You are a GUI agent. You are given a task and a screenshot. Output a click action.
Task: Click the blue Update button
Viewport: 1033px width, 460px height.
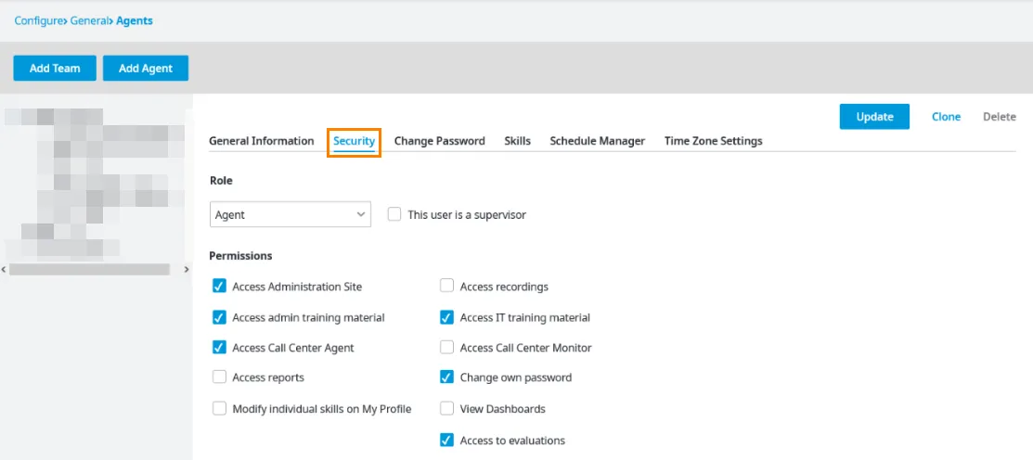point(874,117)
